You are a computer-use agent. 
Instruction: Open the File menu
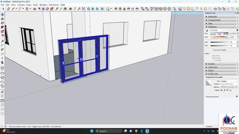[x=3, y=5]
